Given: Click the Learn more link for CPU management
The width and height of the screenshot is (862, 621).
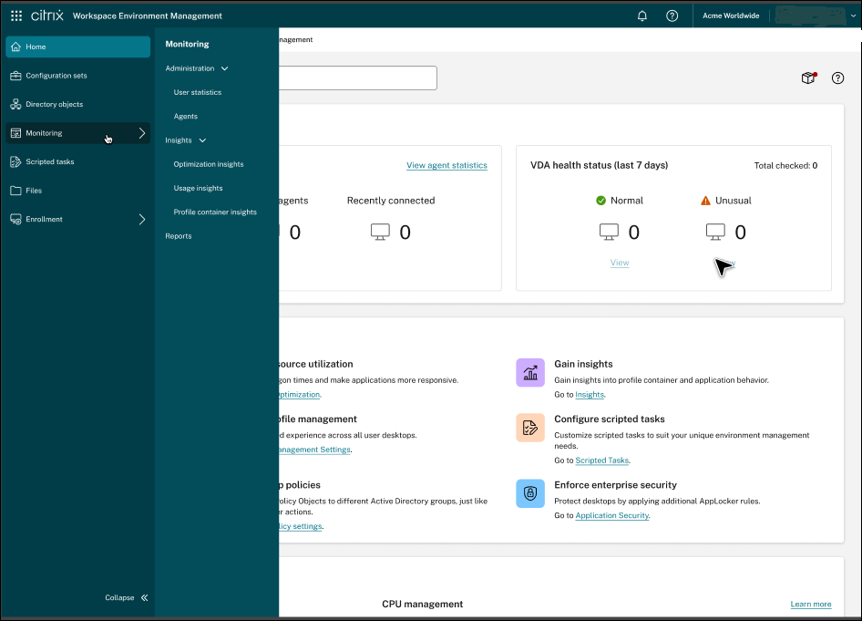Looking at the screenshot, I should (x=810, y=604).
